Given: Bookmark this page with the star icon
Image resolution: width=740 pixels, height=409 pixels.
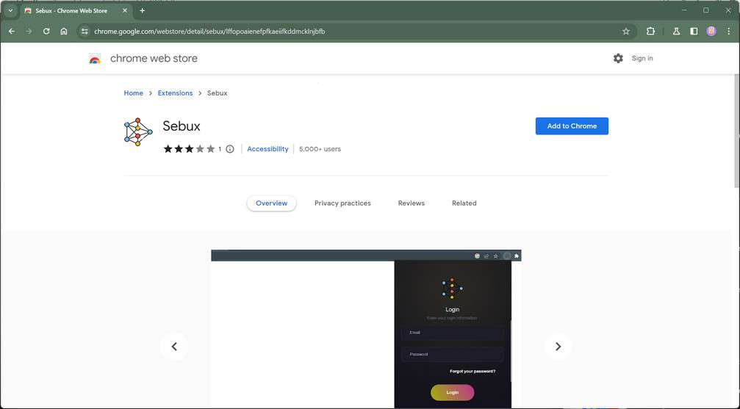Looking at the screenshot, I should coord(626,31).
